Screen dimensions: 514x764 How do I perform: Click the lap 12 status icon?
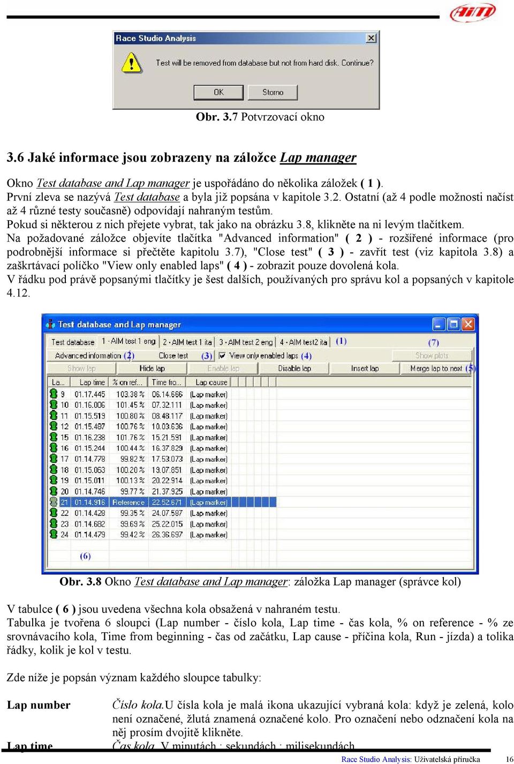tap(54, 426)
